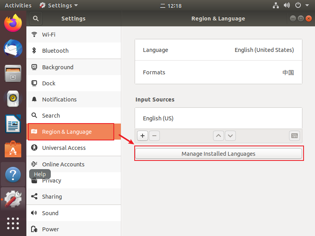Viewport: 315px width, 236px height.
Task: Move input source up with arrow
Action: (219, 136)
